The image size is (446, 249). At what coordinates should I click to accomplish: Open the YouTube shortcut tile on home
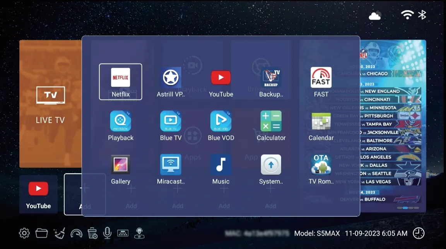click(x=38, y=194)
